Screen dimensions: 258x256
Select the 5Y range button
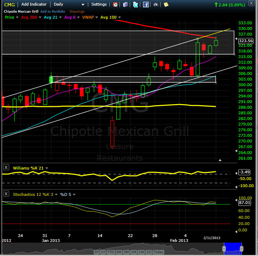(97, 252)
